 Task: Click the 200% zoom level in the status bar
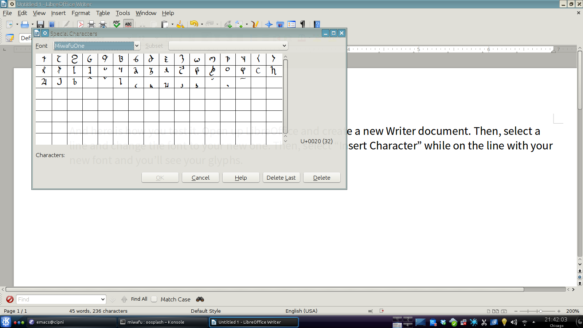click(x=572, y=311)
